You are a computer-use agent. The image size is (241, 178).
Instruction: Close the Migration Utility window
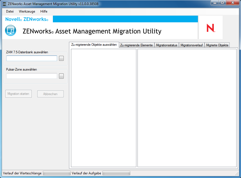point(233,3)
